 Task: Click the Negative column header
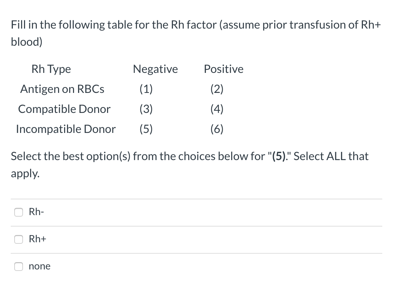point(155,69)
